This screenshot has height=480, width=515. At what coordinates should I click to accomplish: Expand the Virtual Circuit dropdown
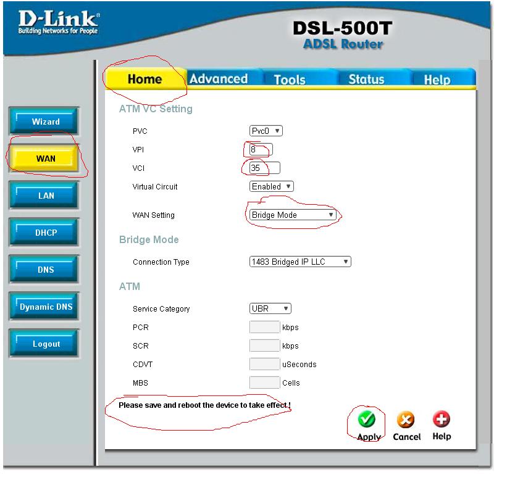pos(272,186)
